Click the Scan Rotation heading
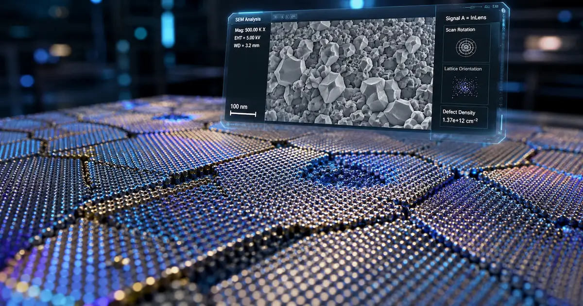The height and width of the screenshot is (306, 583). (x=460, y=30)
